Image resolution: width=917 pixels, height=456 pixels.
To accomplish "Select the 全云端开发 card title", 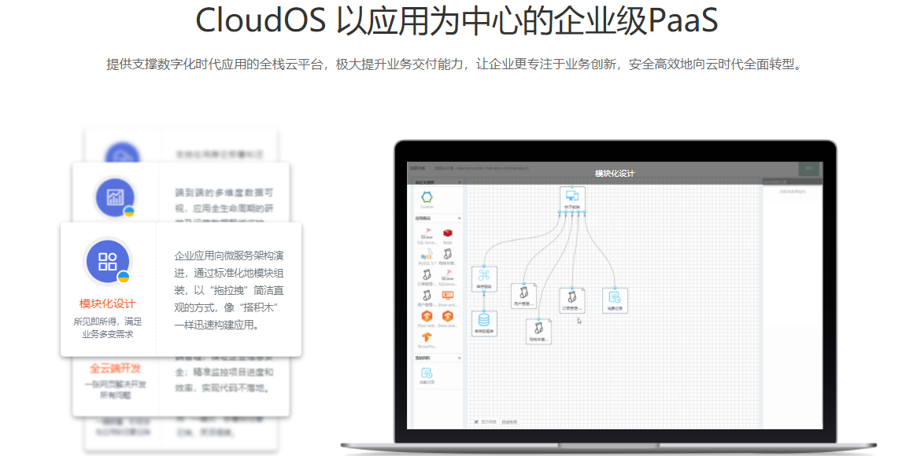I will (x=115, y=369).
